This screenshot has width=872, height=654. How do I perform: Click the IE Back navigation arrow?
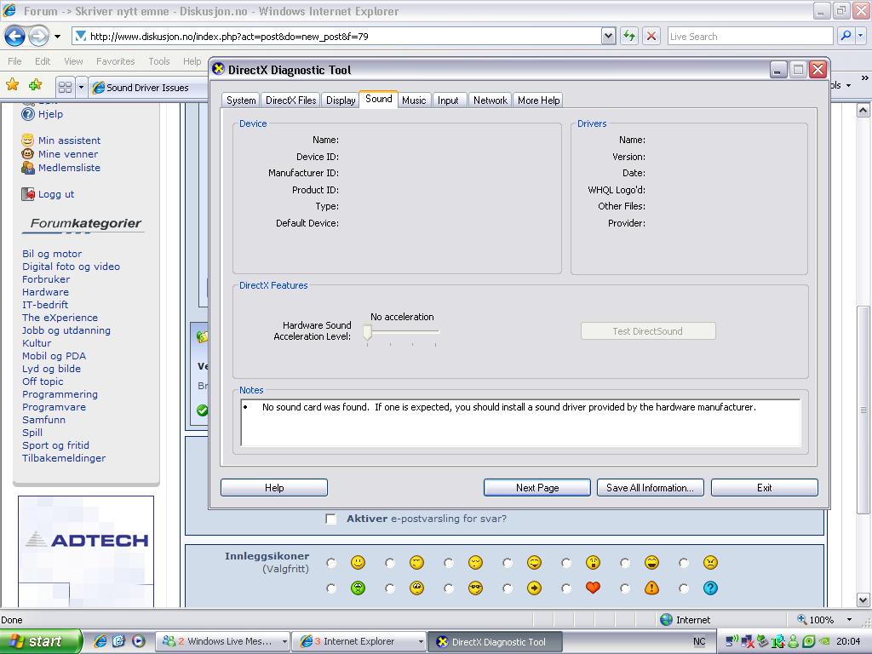[15, 37]
